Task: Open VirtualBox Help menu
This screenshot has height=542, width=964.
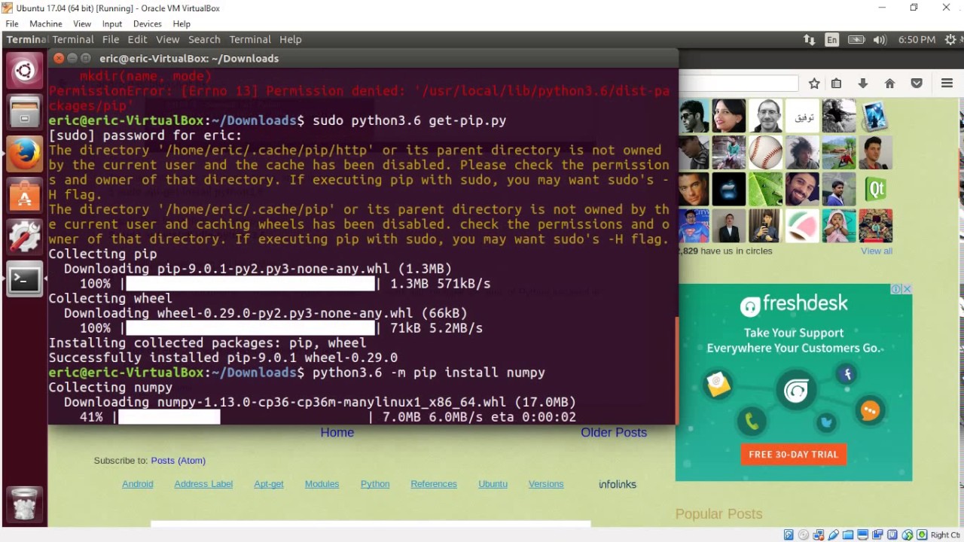Action: tap(182, 24)
